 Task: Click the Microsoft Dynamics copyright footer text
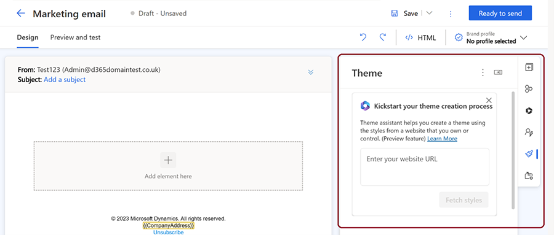(168, 218)
